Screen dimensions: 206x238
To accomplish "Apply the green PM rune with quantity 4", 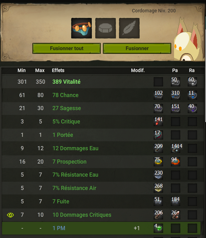I will 158,228.
